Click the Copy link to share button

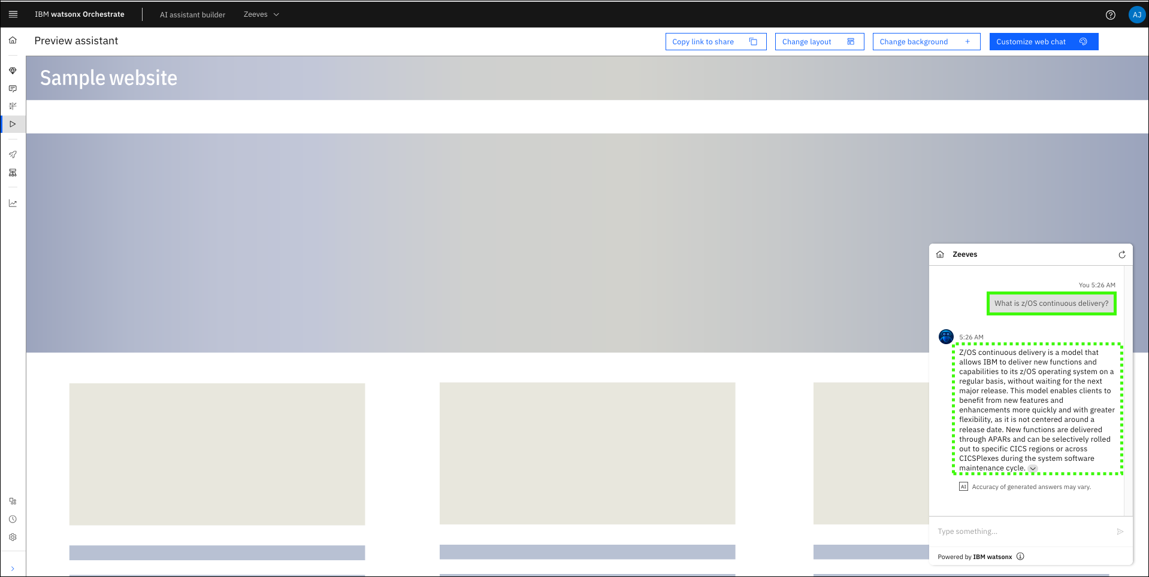[715, 42]
